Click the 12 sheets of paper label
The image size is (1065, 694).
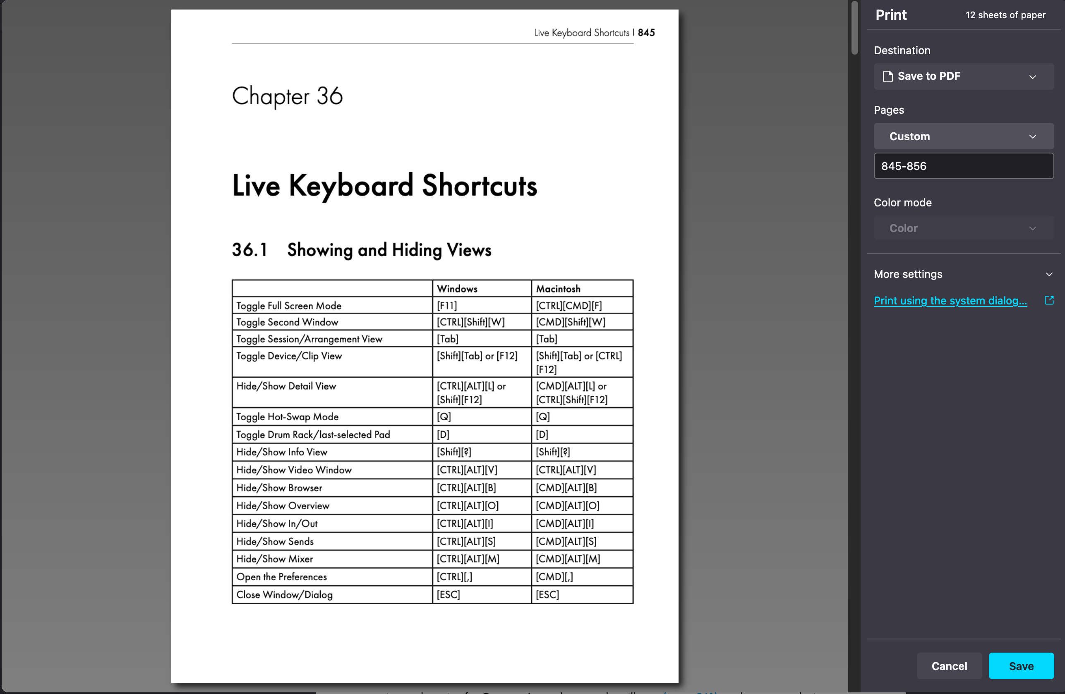[1005, 15]
